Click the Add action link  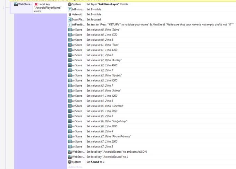pyautogui.click(x=75, y=167)
